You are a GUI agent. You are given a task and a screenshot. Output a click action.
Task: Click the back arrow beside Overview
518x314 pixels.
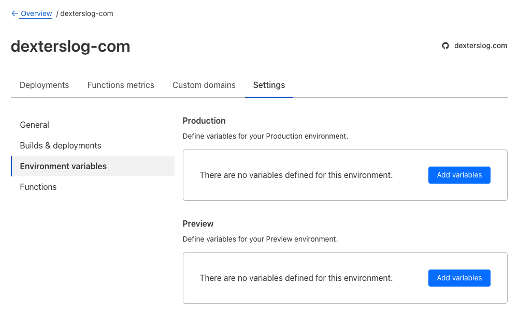[x=15, y=13]
